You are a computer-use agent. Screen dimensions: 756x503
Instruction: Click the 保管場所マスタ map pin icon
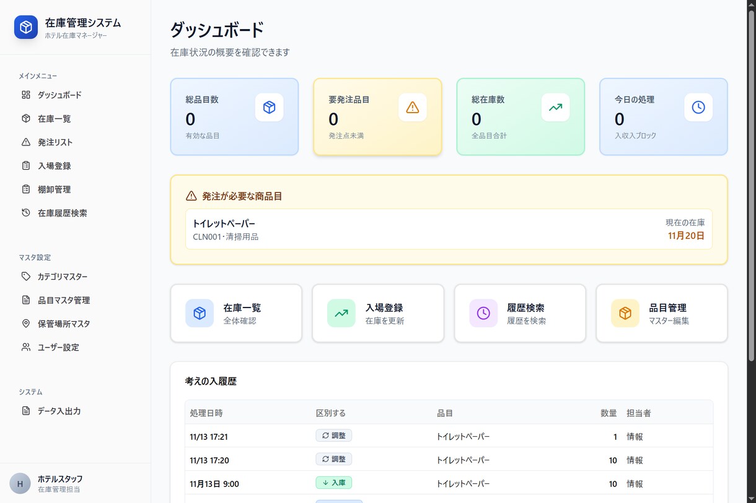pyautogui.click(x=26, y=323)
